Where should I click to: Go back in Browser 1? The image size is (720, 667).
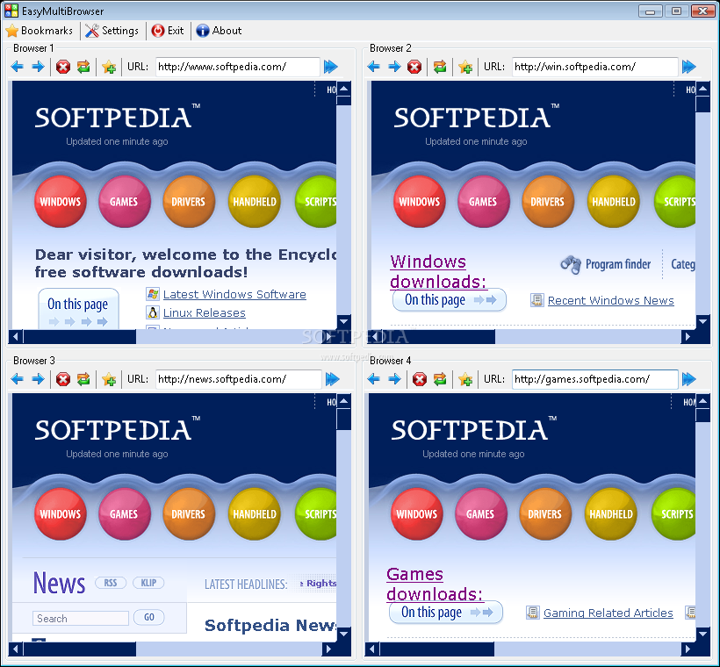(x=17, y=67)
